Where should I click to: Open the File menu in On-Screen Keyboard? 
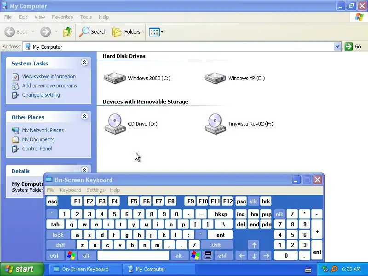51,190
